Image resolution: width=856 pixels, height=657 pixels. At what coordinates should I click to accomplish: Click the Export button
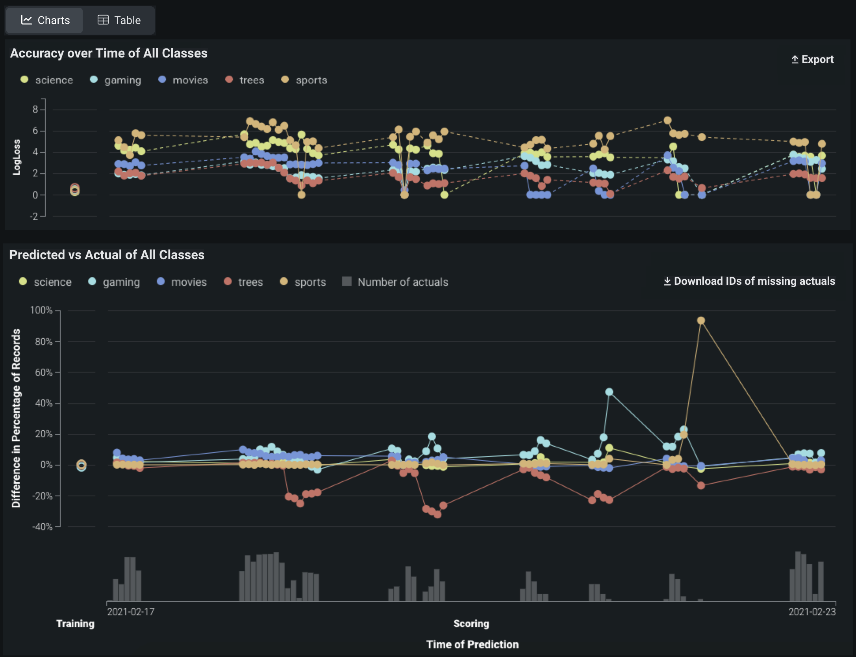tap(813, 59)
